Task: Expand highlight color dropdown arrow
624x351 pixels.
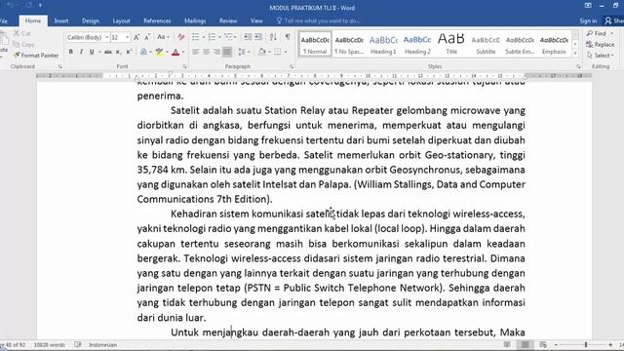Action: tap(167, 52)
